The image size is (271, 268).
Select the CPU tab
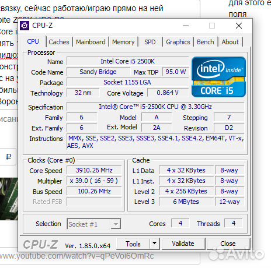tap(33, 41)
